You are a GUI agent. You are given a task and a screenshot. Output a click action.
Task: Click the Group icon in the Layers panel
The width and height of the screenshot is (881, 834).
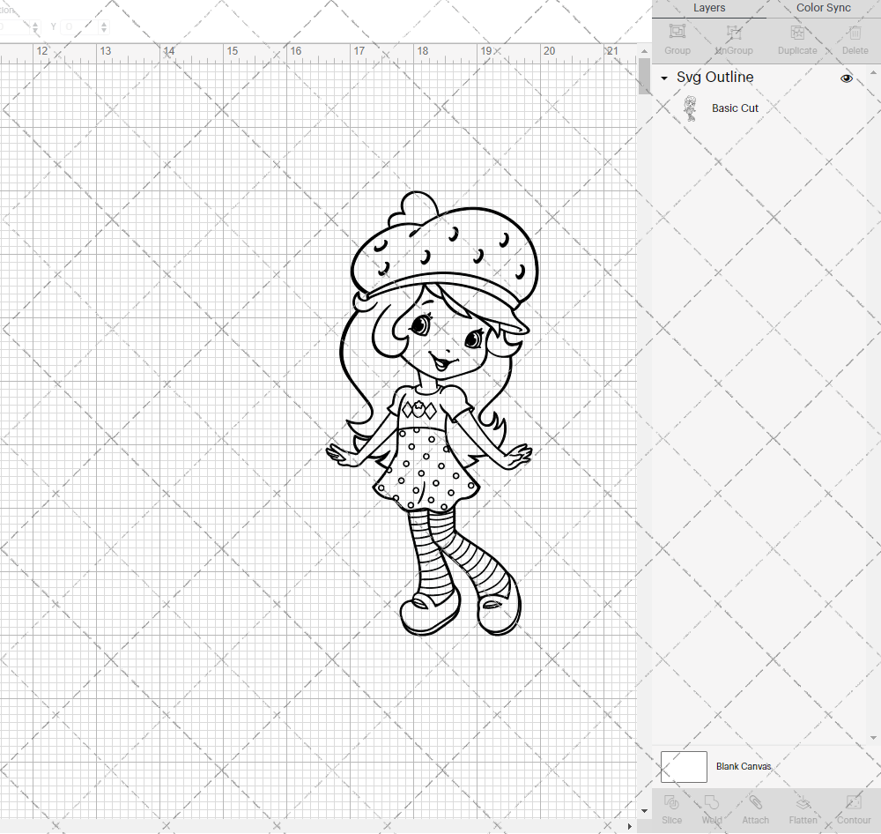tap(677, 32)
